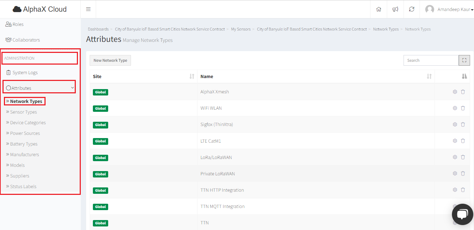
Task: Sort table by Site column
Action: click(192, 76)
